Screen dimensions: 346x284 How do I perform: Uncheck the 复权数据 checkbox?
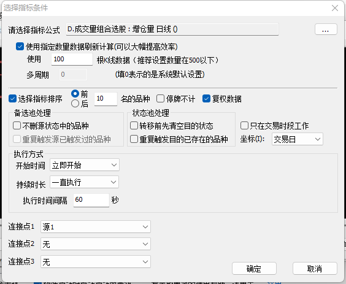coord(206,99)
